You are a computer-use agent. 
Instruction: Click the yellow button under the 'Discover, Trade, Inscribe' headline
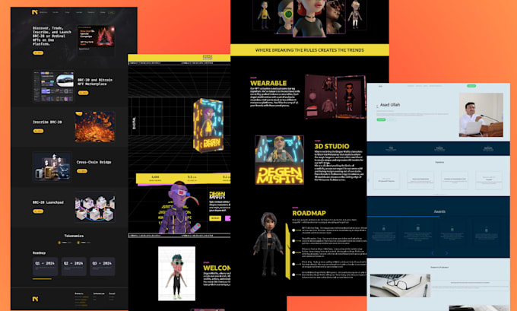38,52
